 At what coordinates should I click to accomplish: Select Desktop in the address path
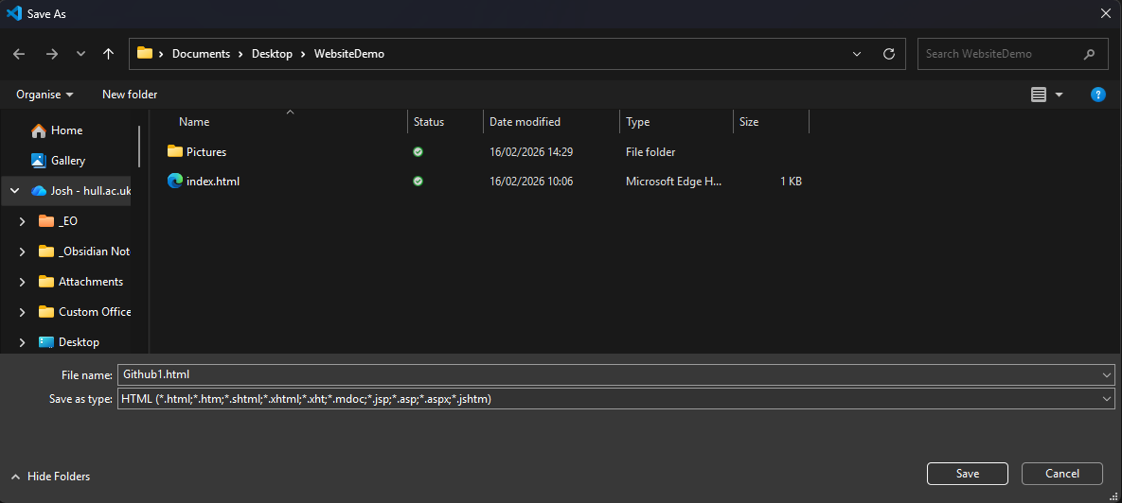coord(272,54)
